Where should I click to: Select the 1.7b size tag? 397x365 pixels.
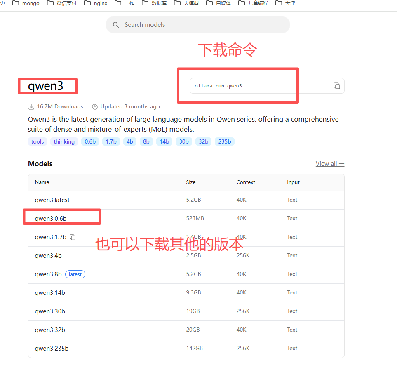pyautogui.click(x=111, y=141)
